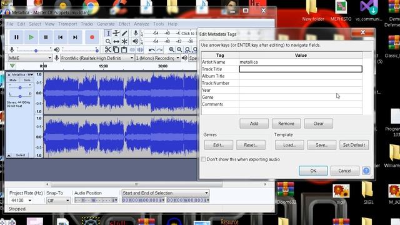Open Start and End of Selection dropdown

(166, 193)
